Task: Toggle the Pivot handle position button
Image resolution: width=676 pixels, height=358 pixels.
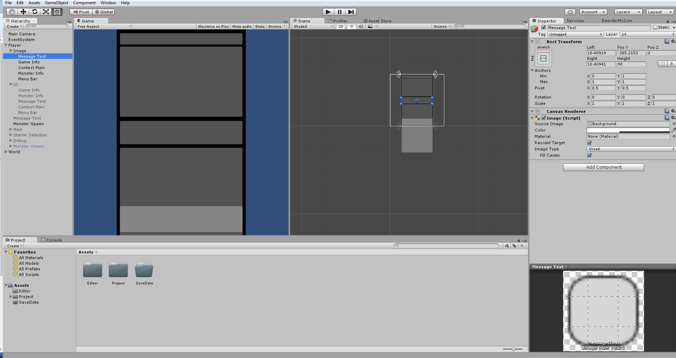Action: click(x=81, y=12)
